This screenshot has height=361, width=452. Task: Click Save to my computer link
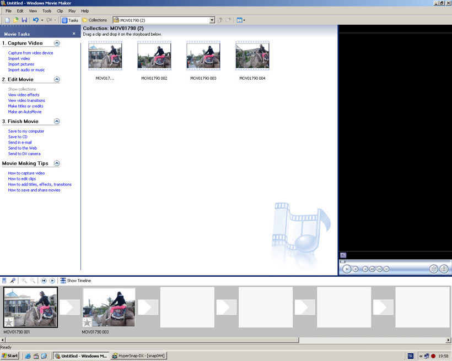tap(26, 131)
